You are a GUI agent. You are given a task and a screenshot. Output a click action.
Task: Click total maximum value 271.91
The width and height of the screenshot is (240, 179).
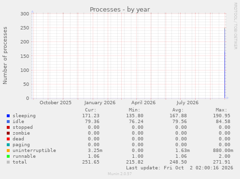pos(222,162)
